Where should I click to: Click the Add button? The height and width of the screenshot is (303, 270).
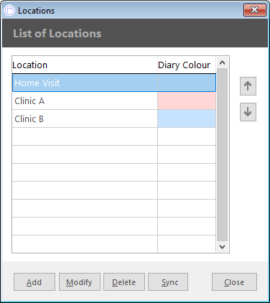coord(34,282)
